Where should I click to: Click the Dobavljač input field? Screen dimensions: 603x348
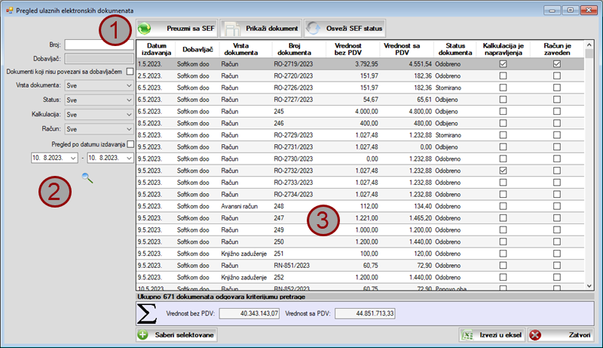99,59
